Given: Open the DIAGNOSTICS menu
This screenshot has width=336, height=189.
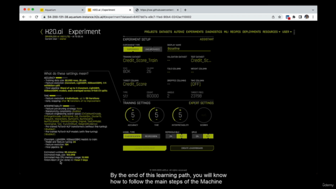Looking at the screenshot, I should click(x=214, y=31).
